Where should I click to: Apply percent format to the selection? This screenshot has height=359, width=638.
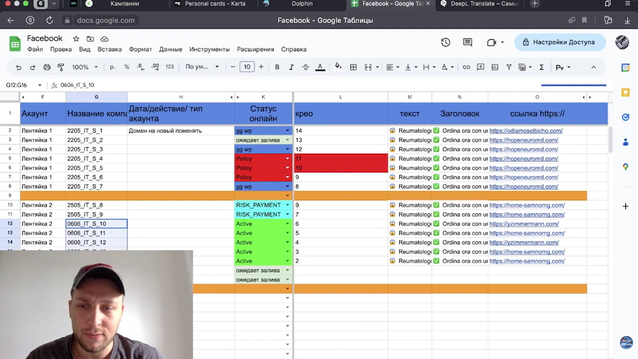tap(127, 67)
